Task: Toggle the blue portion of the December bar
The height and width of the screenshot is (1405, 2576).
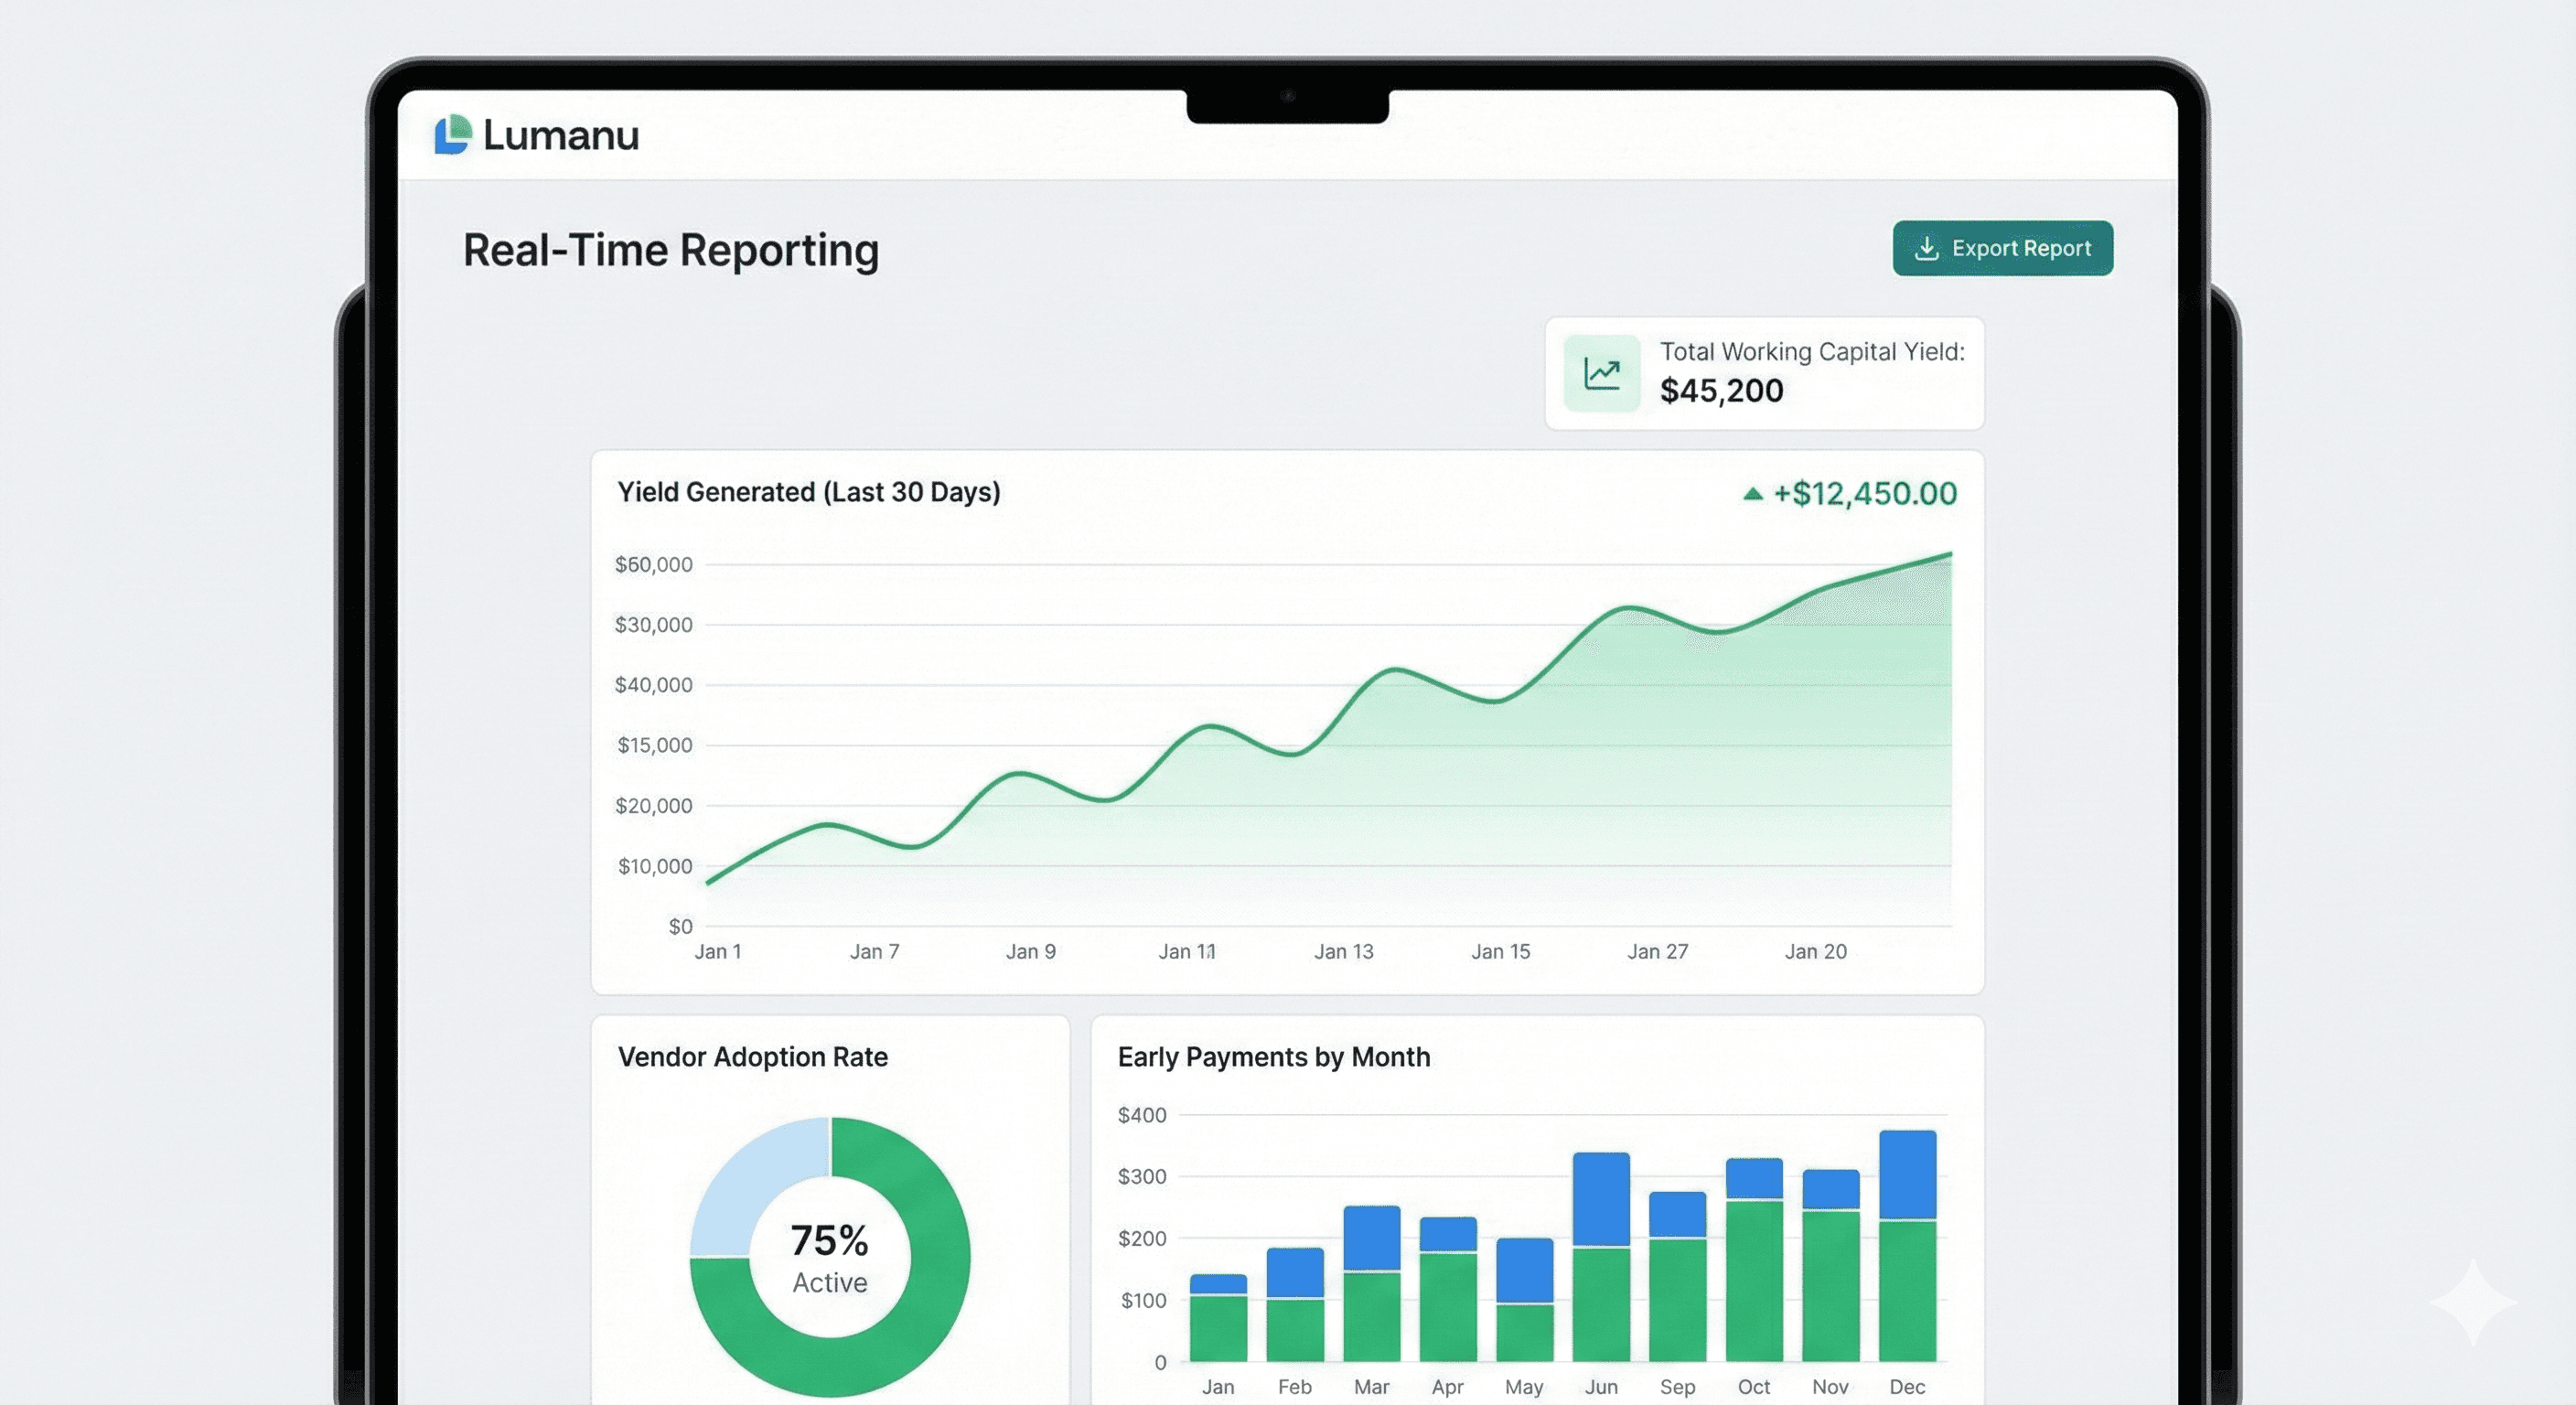Action: click(1907, 1175)
